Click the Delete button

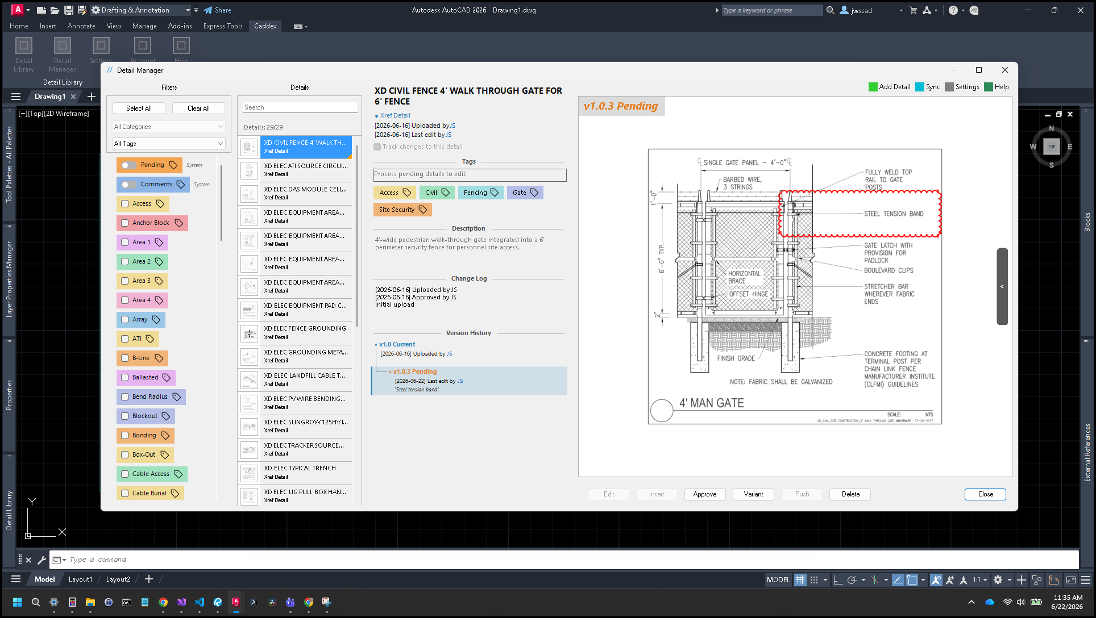[x=850, y=494]
